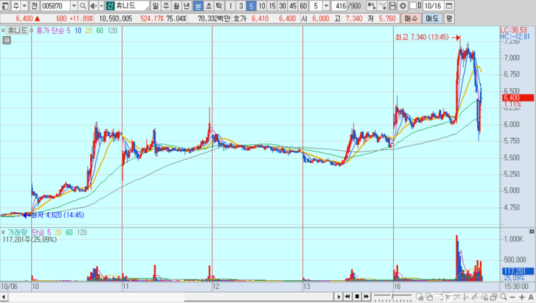Click the speaker sound alert icon
536x303 pixels.
[x=94, y=6]
